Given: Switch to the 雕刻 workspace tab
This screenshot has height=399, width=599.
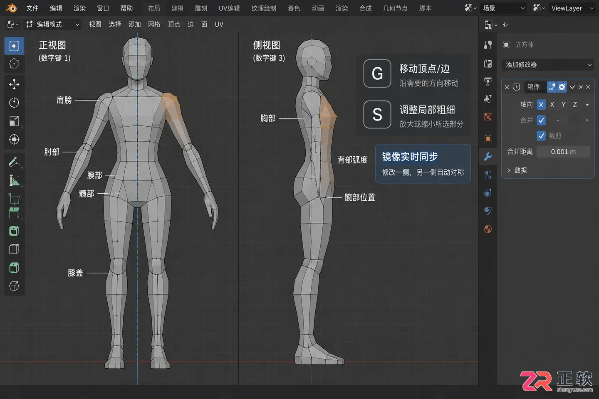Looking at the screenshot, I should pyautogui.click(x=201, y=8).
